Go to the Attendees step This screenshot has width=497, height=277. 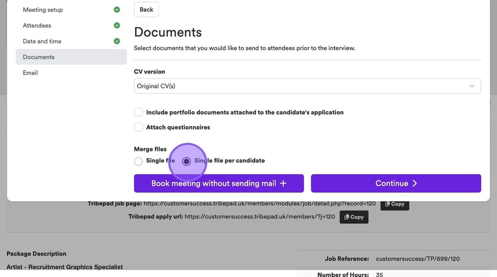[37, 26]
